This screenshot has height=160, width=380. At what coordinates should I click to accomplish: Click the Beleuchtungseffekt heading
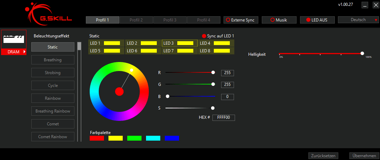(x=51, y=36)
